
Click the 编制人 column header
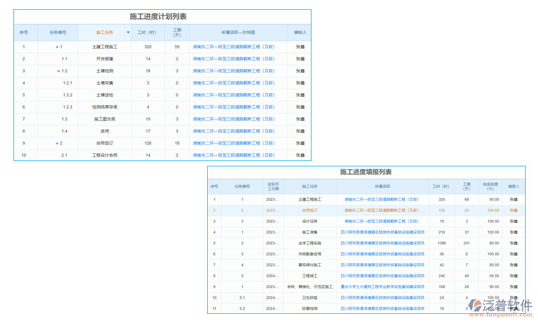click(299, 32)
